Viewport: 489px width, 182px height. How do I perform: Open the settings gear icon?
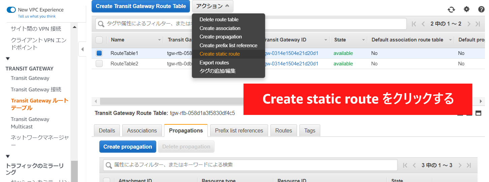click(466, 9)
